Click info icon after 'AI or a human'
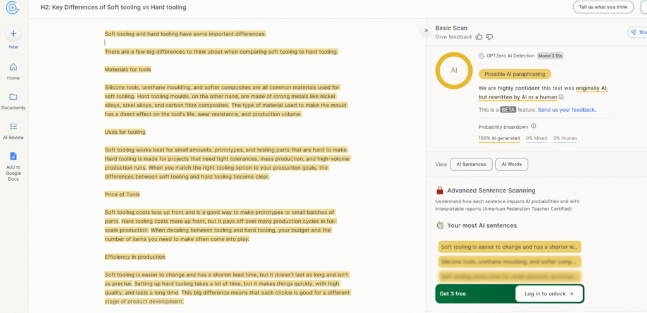The image size is (647, 313). pos(561,97)
